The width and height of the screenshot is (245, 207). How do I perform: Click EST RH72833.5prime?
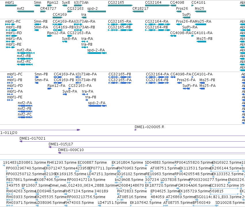pos(132,191)
